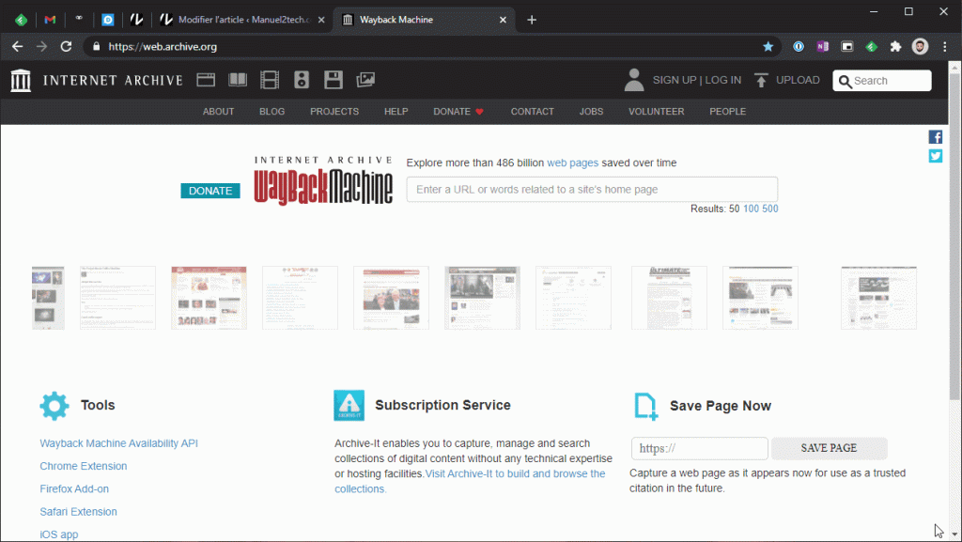Follow the 'web pages' link
This screenshot has height=542, width=962.
[x=572, y=163]
